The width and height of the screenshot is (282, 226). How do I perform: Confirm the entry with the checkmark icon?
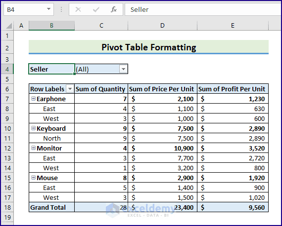(x=96, y=9)
